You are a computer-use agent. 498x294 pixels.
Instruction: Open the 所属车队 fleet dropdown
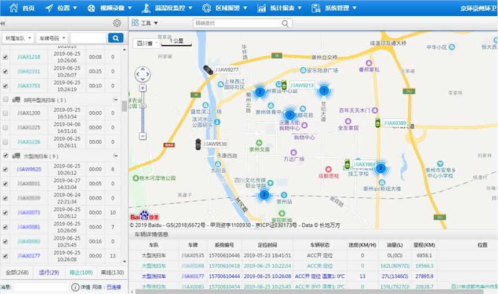coord(17,38)
